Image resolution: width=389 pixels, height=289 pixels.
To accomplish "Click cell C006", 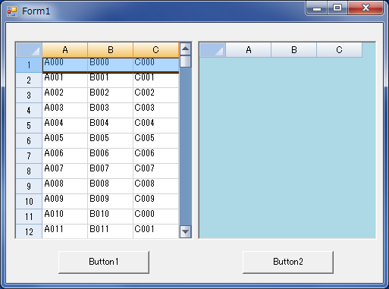I will (x=156, y=156).
